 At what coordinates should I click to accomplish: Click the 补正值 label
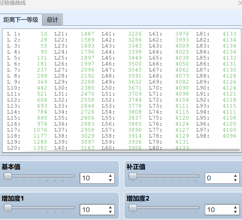pos(136,167)
